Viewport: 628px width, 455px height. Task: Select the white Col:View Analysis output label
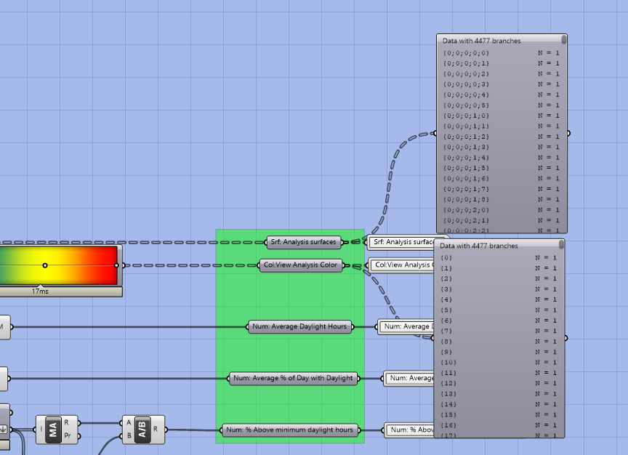click(x=402, y=265)
